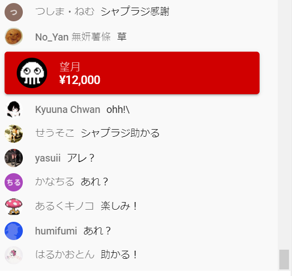This screenshot has width=292, height=276.
Task: Click the username 望月 in the red card
Action: tap(69, 67)
